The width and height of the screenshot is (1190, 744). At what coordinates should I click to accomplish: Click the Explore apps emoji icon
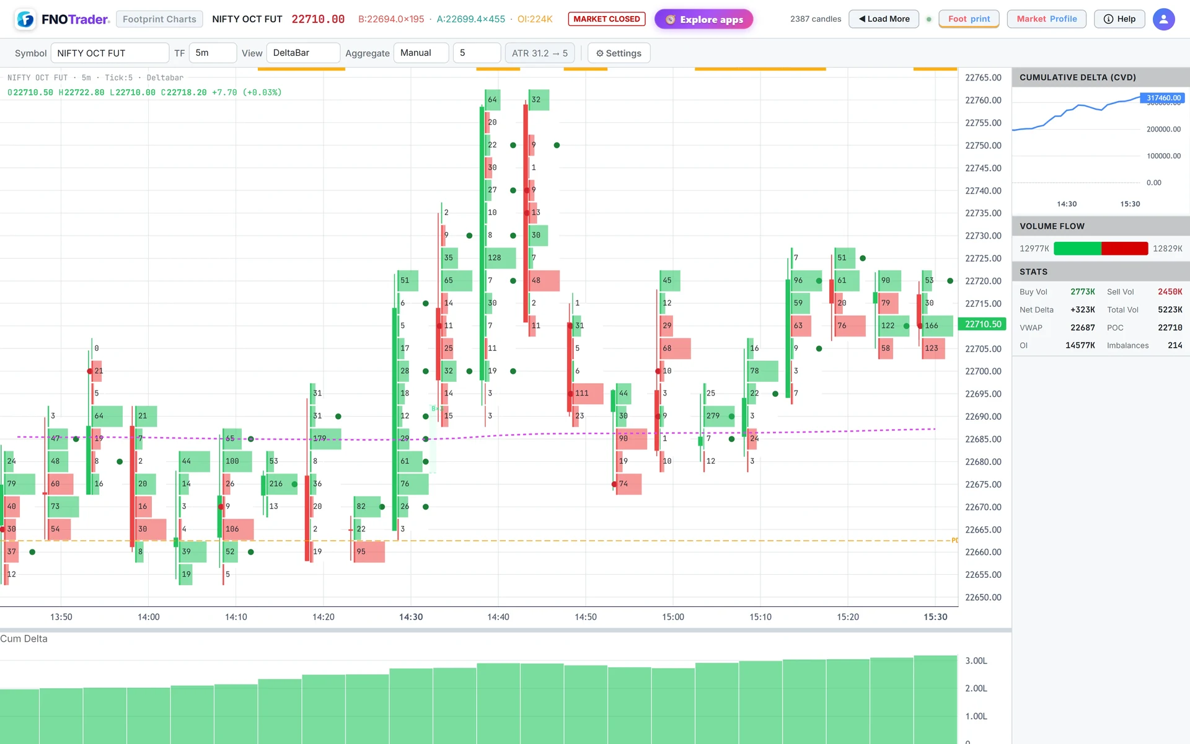[x=671, y=20]
